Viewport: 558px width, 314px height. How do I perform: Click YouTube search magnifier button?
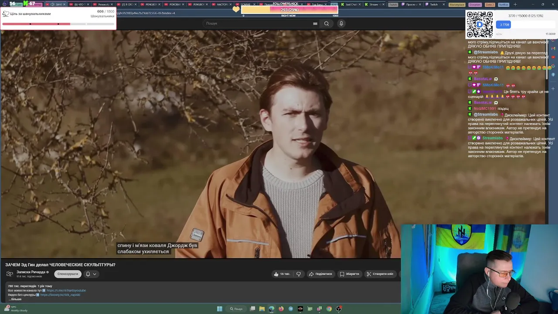(327, 24)
